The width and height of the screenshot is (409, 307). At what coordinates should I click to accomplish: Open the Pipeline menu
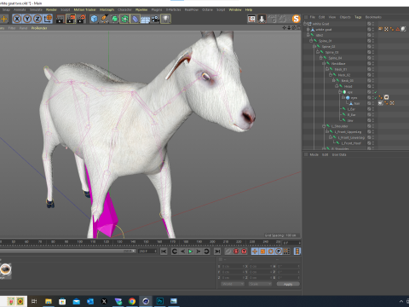(x=141, y=9)
